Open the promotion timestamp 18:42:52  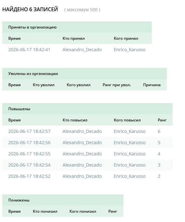pos(29,176)
